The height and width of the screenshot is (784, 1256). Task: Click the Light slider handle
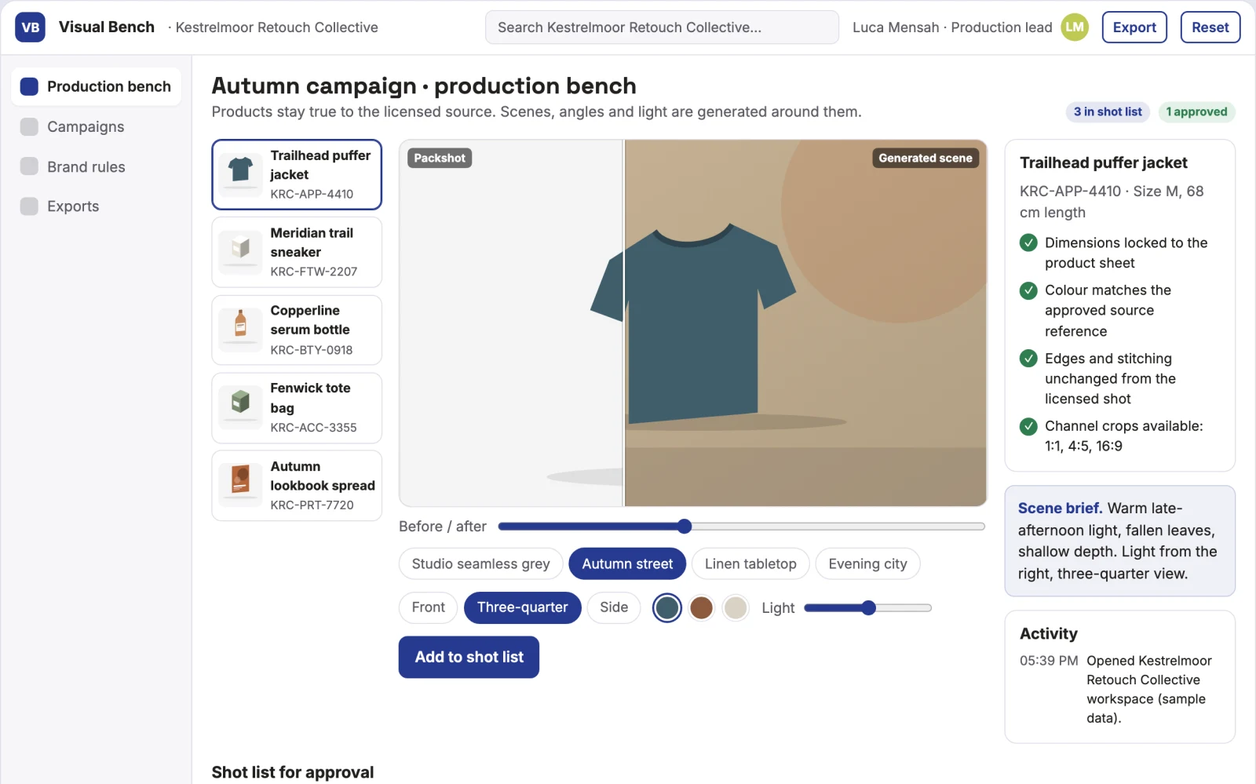[x=868, y=607]
